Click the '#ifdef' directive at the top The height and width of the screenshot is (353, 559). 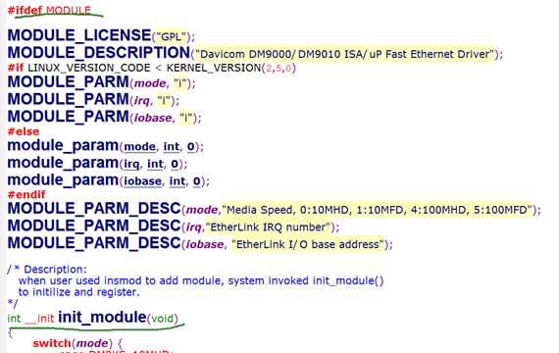click(25, 10)
